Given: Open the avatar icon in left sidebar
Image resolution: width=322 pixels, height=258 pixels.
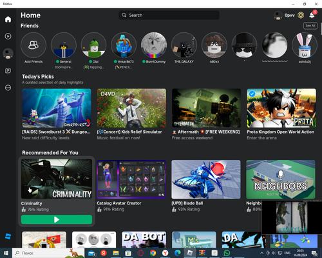Looking at the screenshot, I should [x=8, y=54].
